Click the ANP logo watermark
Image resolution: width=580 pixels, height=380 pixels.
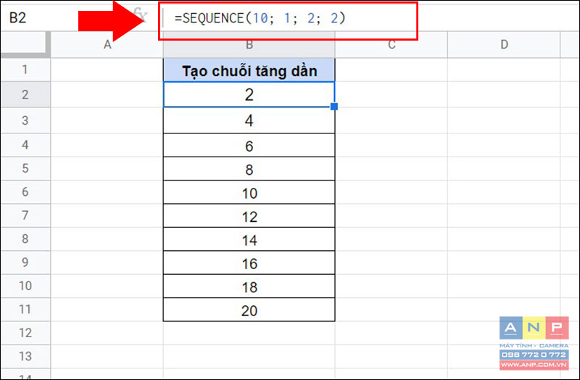click(x=534, y=328)
